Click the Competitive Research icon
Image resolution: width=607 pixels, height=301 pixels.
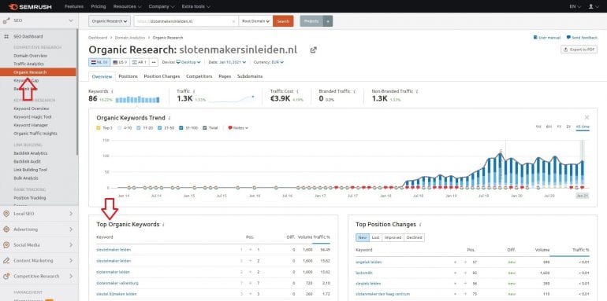coord(6,277)
